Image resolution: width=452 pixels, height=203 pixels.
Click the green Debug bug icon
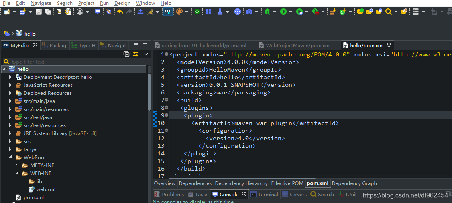(267, 12)
